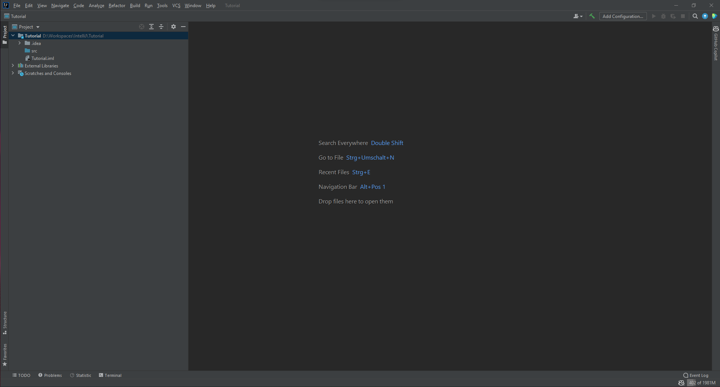Open the Tools menu
The image size is (720, 387).
pyautogui.click(x=162, y=6)
